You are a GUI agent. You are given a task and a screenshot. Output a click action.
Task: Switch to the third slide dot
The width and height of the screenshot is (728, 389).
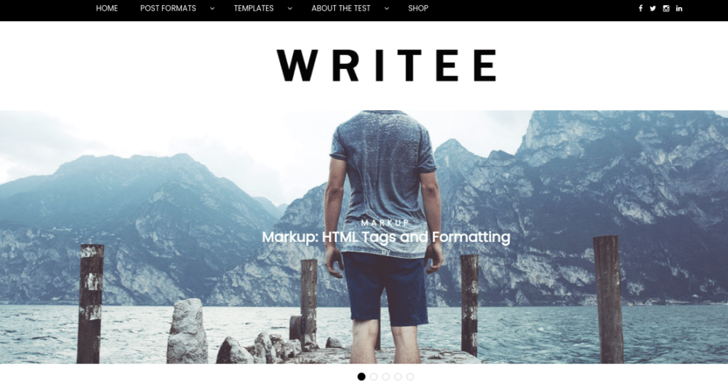(x=386, y=376)
